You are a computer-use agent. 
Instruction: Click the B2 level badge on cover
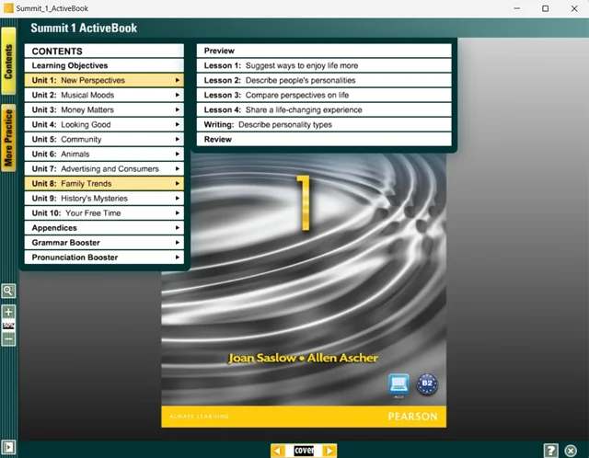click(426, 384)
